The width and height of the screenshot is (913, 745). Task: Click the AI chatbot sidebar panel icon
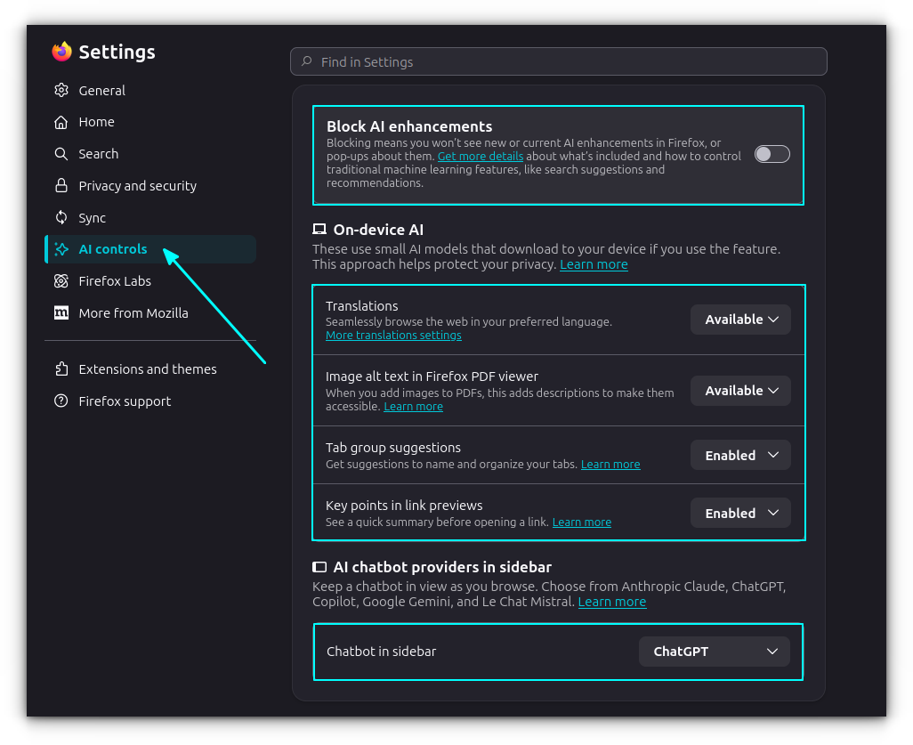click(319, 567)
